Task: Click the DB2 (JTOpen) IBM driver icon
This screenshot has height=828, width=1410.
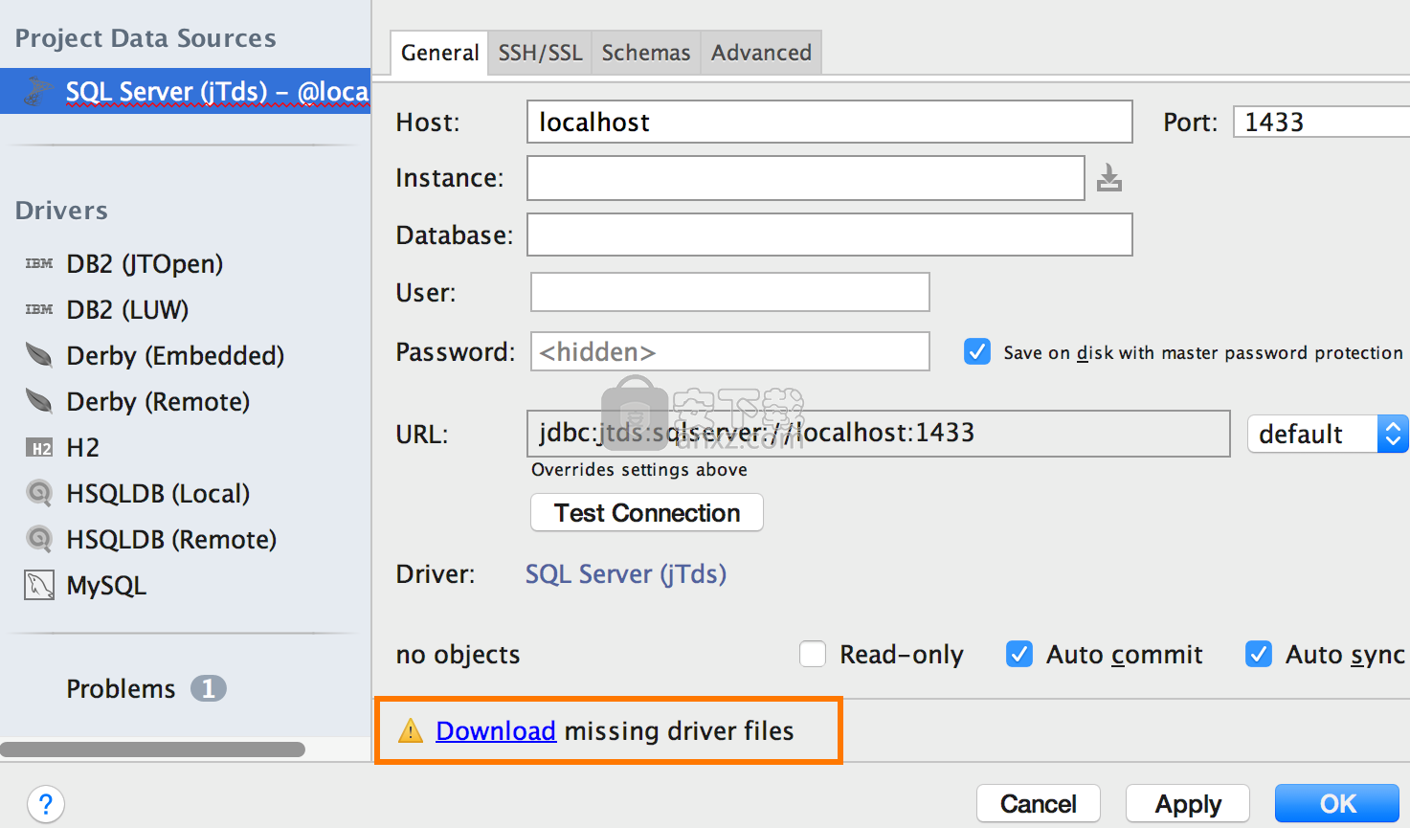Action: pos(39,263)
